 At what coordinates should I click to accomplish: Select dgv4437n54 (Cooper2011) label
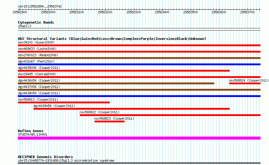pos(39,87)
